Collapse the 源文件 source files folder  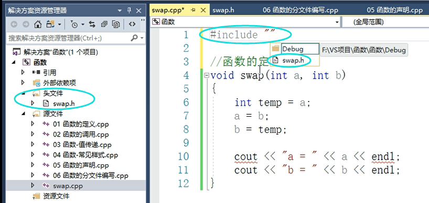23,114
